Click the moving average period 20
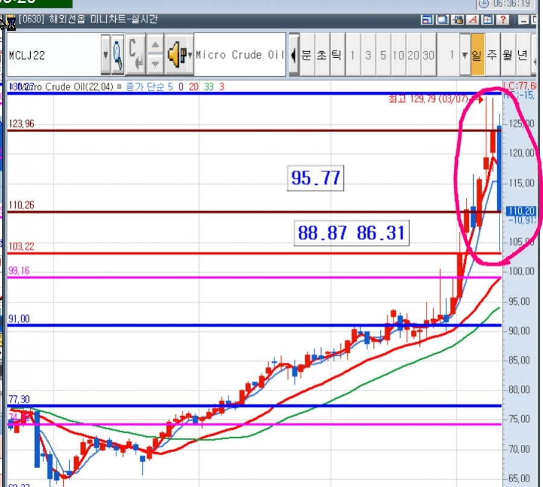The width and height of the screenshot is (543, 487). point(194,86)
